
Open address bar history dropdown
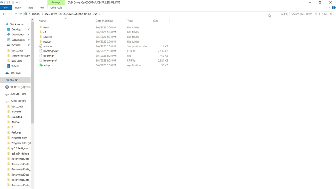coord(282,14)
